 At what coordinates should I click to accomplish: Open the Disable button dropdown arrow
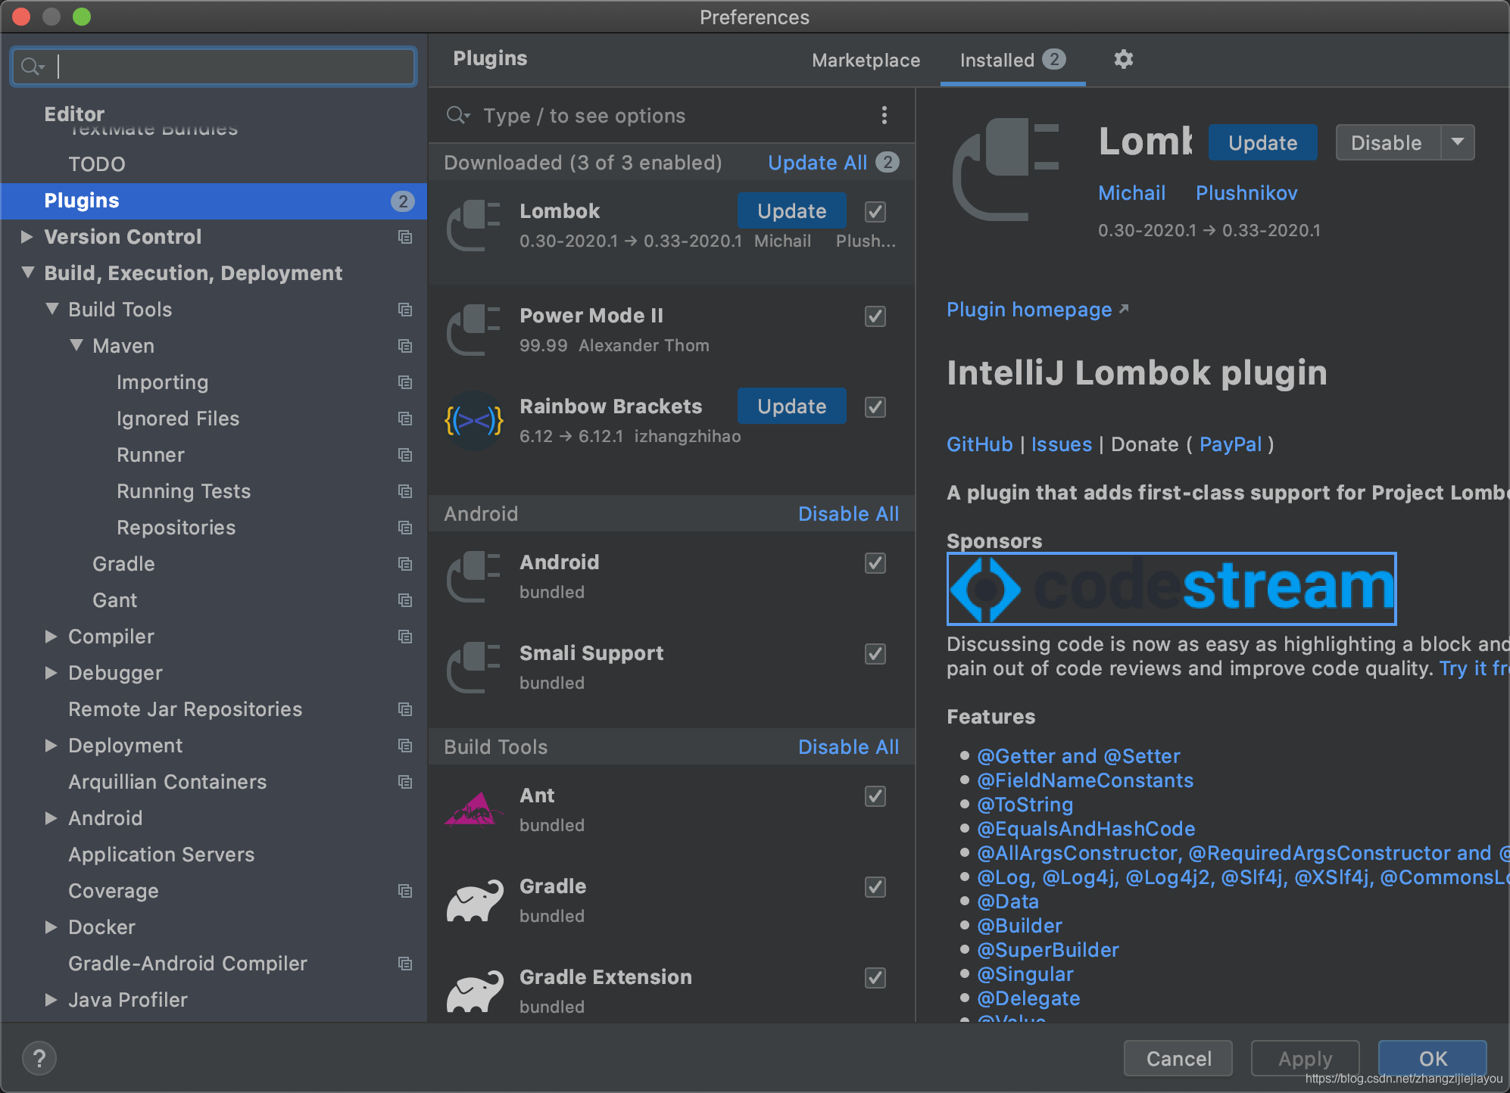[x=1457, y=142]
